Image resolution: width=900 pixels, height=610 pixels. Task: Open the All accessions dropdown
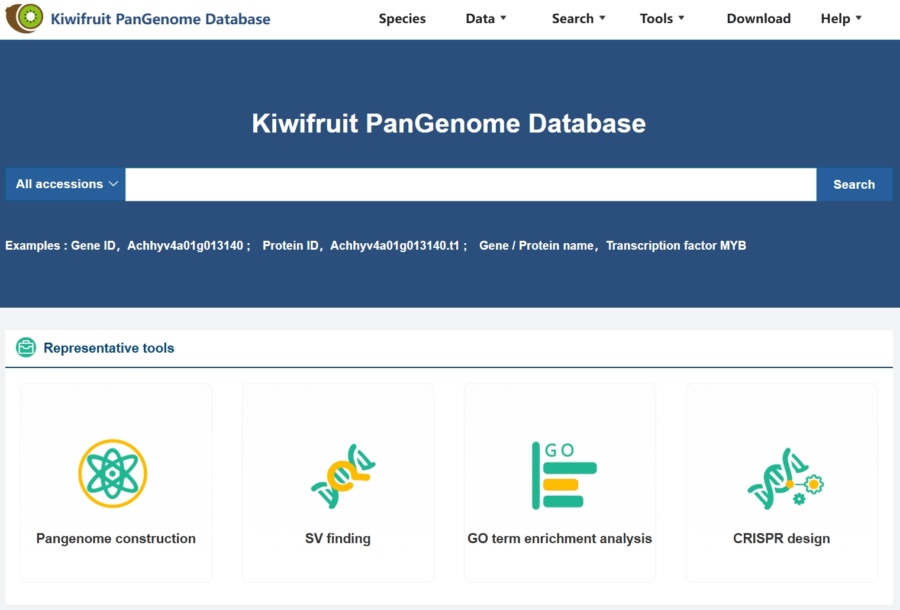(x=66, y=184)
